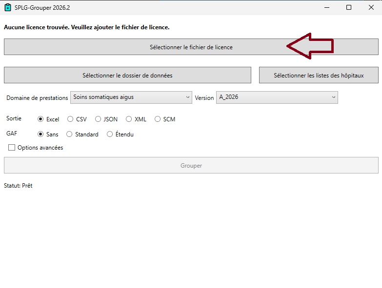Click the Statut: Prêt status text

[18, 186]
